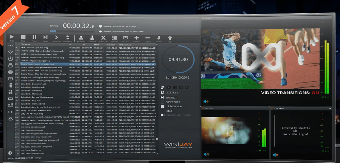The height and width of the screenshot is (163, 340).
Task: Toggle the padlock sidebar icon
Action: tap(10, 92)
